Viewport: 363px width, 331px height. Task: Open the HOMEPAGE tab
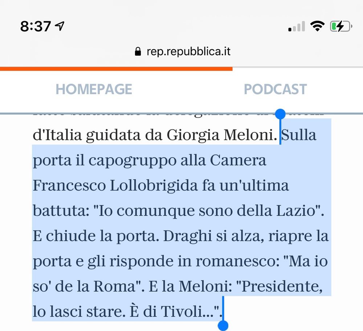coord(94,89)
